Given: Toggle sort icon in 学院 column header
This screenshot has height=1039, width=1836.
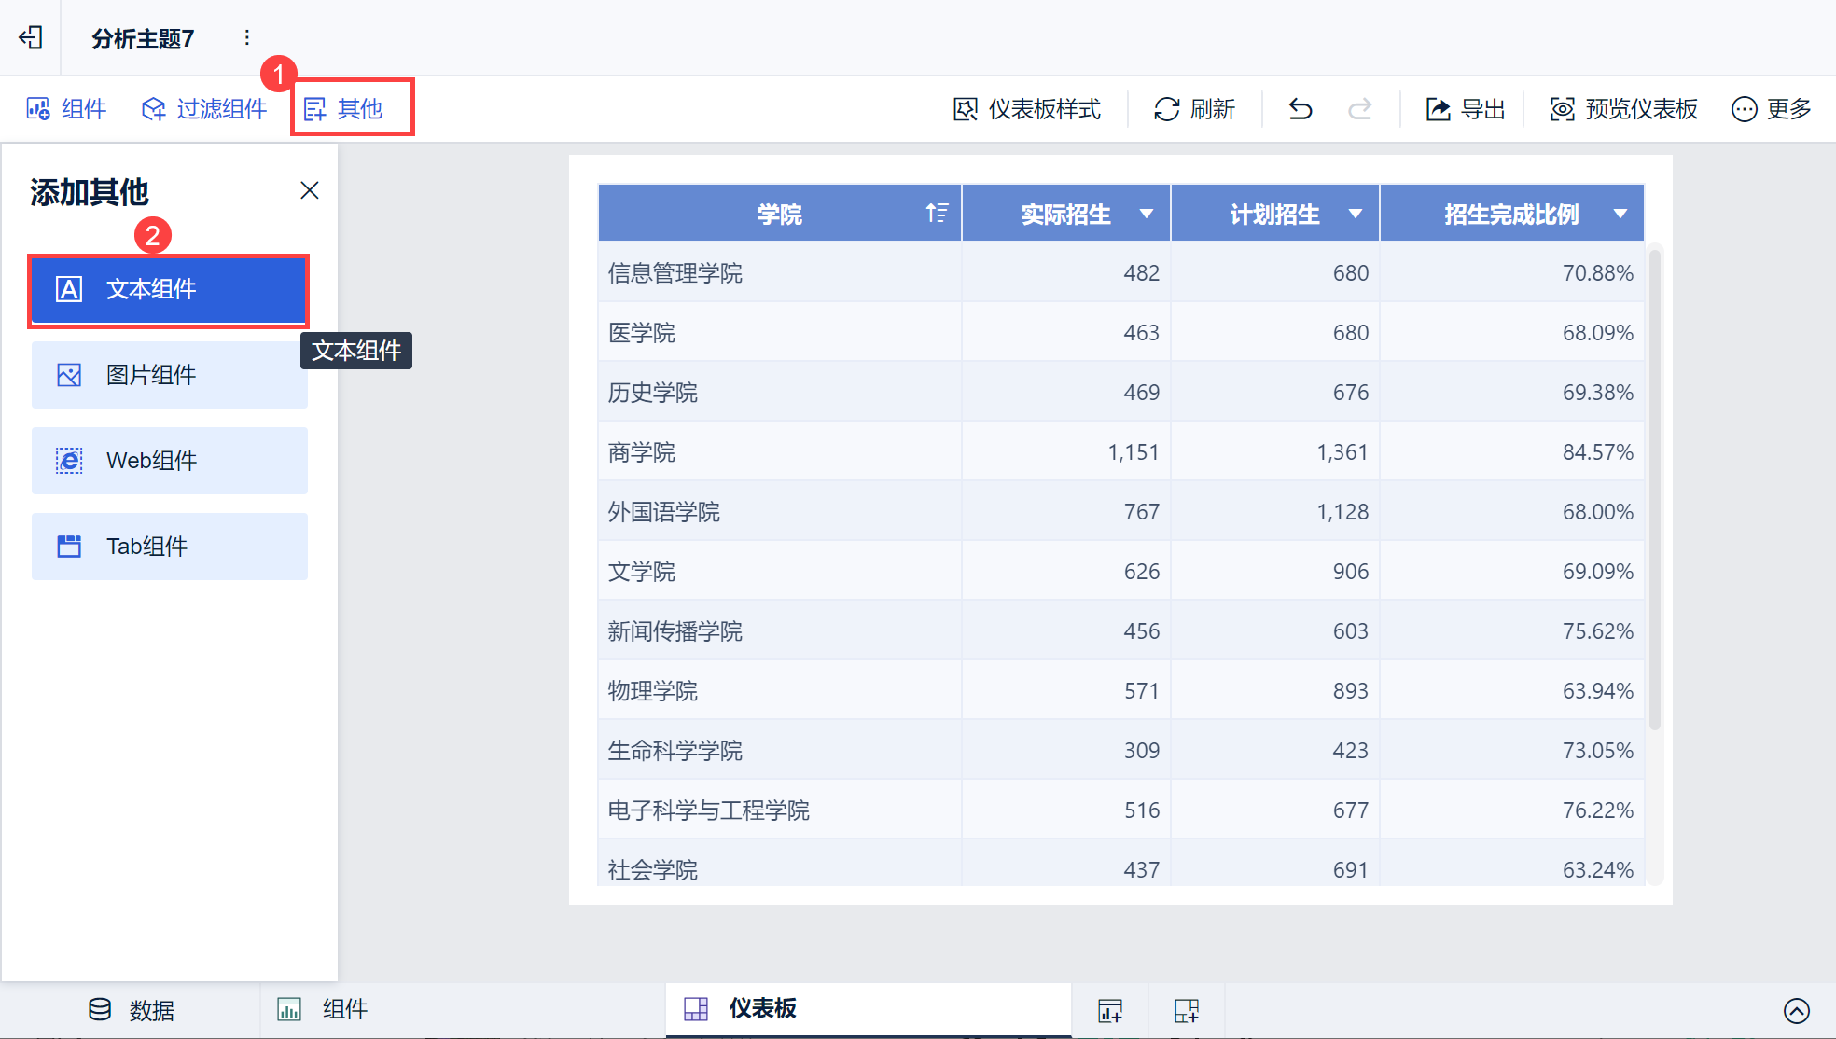Looking at the screenshot, I should coord(937,214).
